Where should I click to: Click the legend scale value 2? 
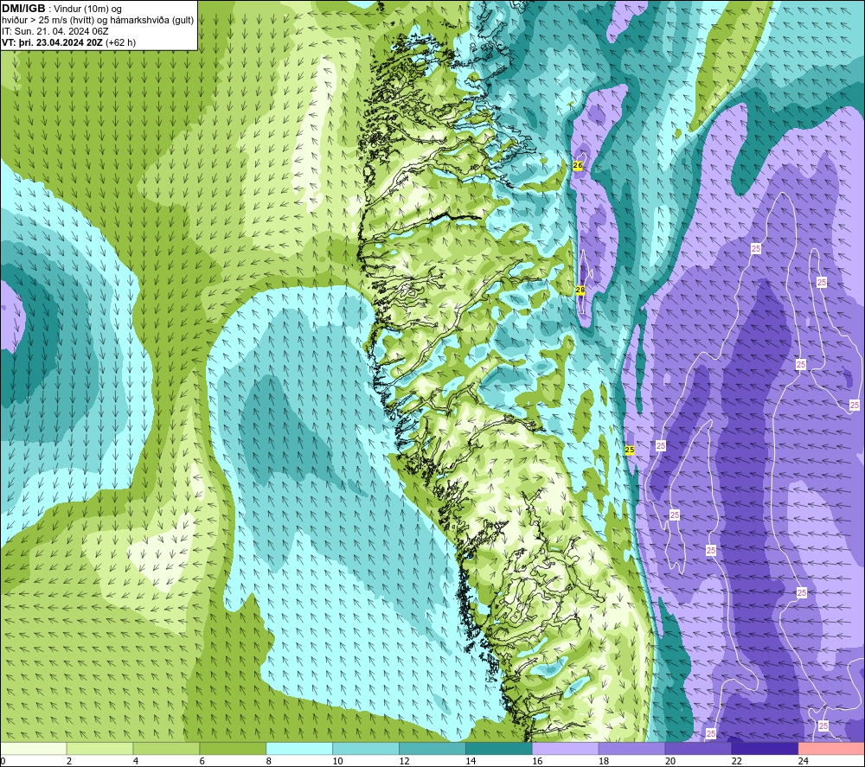[69, 761]
